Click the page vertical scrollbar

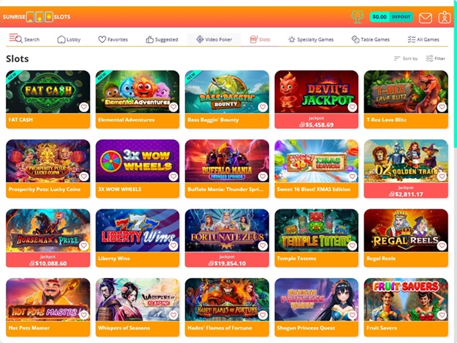pos(455,72)
